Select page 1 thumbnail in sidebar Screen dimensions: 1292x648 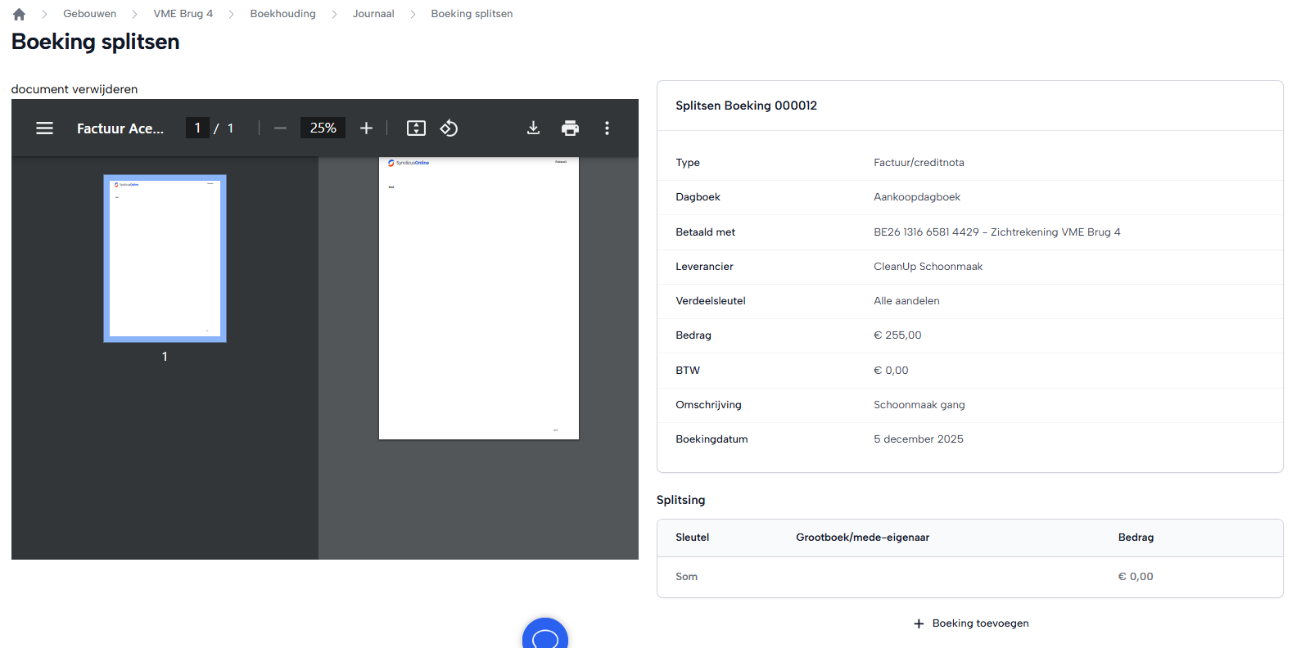(165, 258)
